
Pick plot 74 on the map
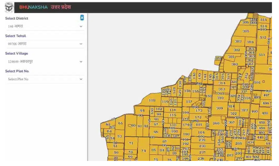[144, 151]
